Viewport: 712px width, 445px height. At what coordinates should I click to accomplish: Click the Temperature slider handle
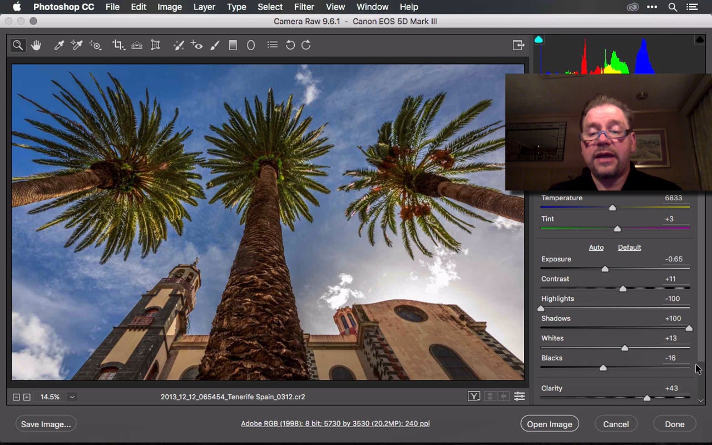[612, 207]
